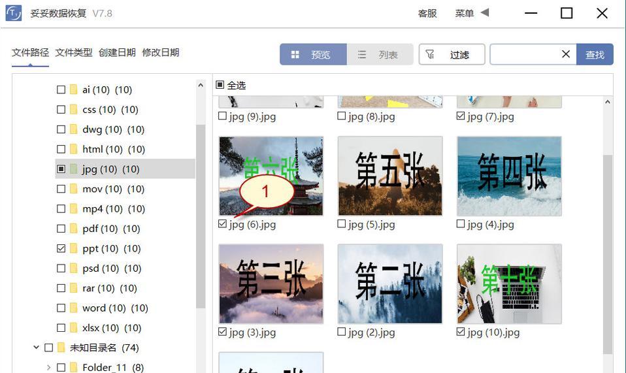Click the app logo icon in title bar

pyautogui.click(x=14, y=13)
